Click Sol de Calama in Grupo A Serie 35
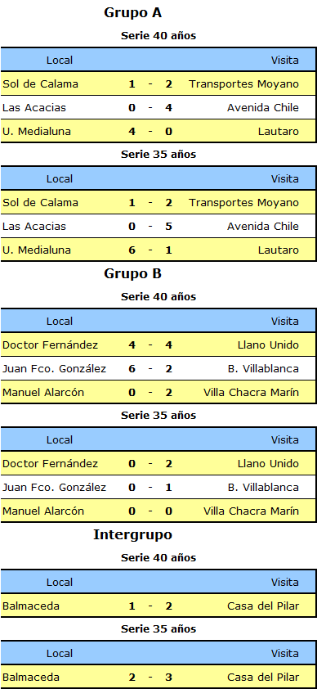The image size is (317, 689). coord(40,203)
